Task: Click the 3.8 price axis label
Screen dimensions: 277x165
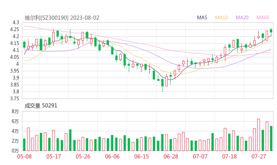Action: pos(16,92)
